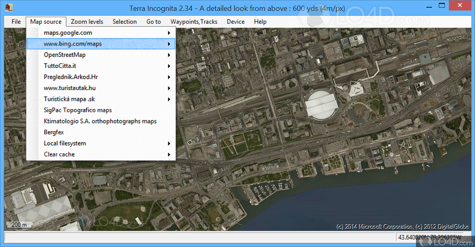Image resolution: width=475 pixels, height=247 pixels.
Task: Open the Selection menu
Action: [x=124, y=22]
